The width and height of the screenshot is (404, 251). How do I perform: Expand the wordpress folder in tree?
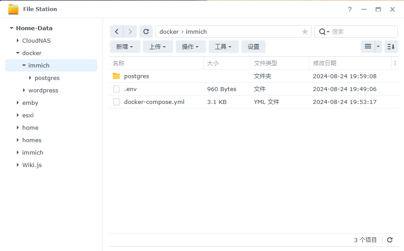pyautogui.click(x=24, y=90)
